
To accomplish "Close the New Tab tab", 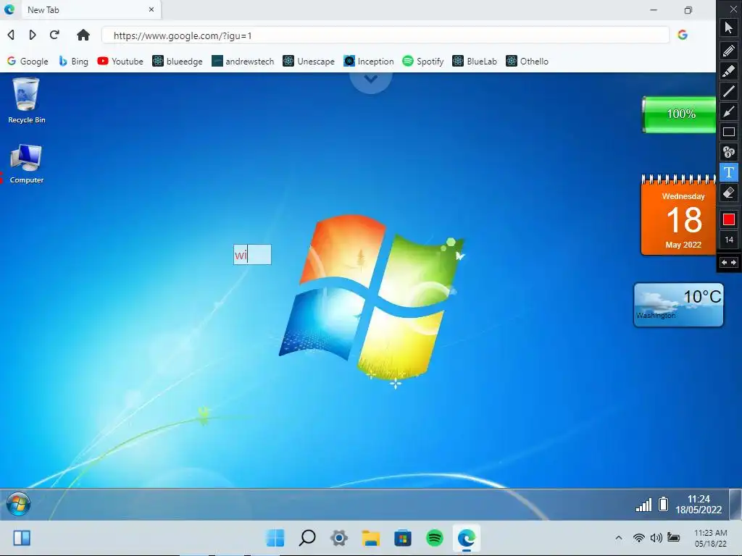I will click(x=151, y=9).
